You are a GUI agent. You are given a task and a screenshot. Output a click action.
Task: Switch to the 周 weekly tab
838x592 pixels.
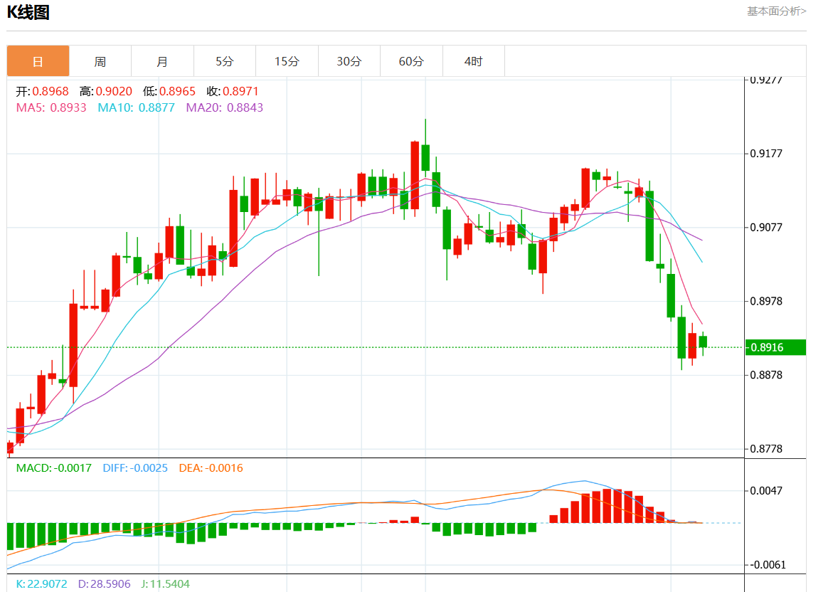pyautogui.click(x=100, y=61)
